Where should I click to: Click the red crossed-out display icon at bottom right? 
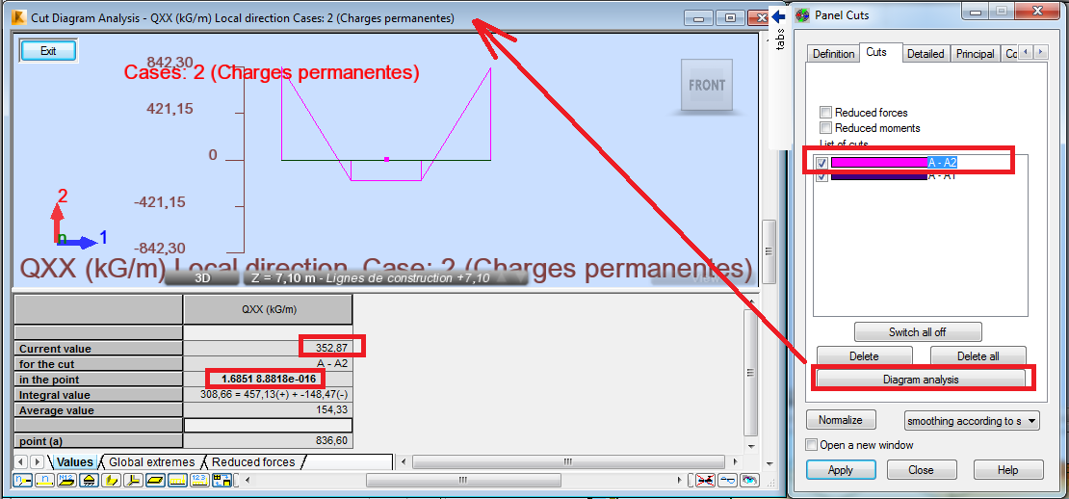[706, 480]
